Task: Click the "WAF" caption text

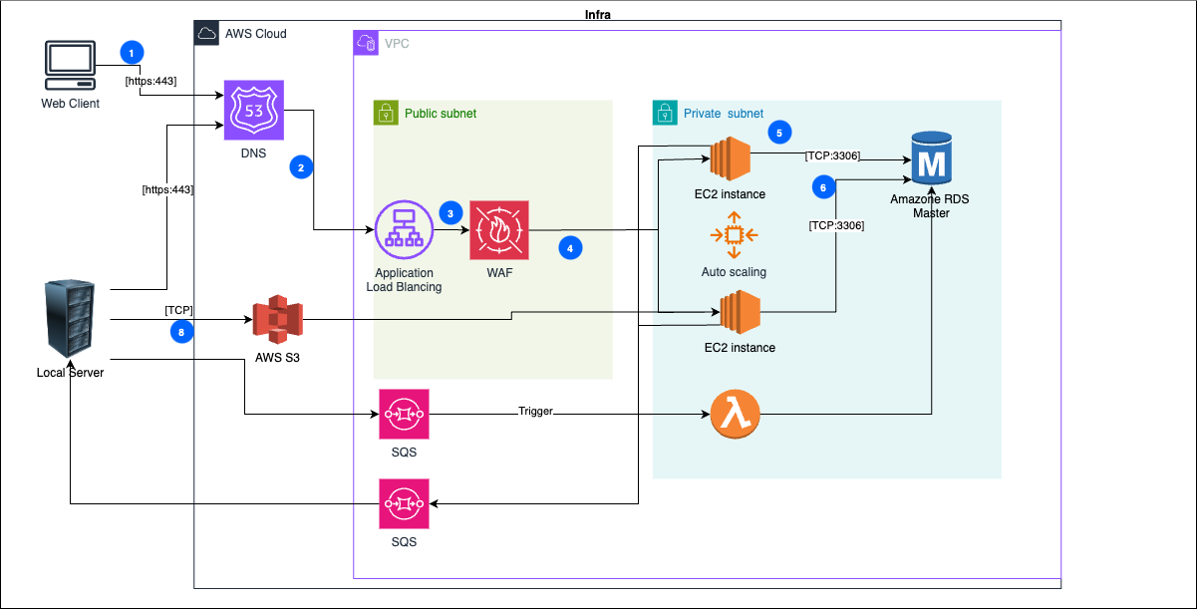Action: pos(499,273)
